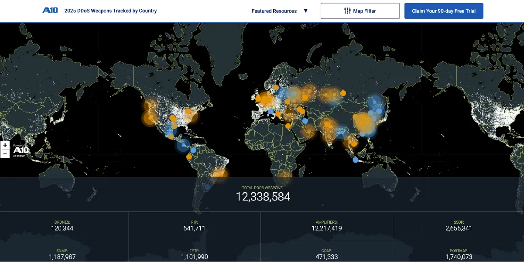The height and width of the screenshot is (262, 524).
Task: Click the A10 logo in the header
Action: (50, 10)
